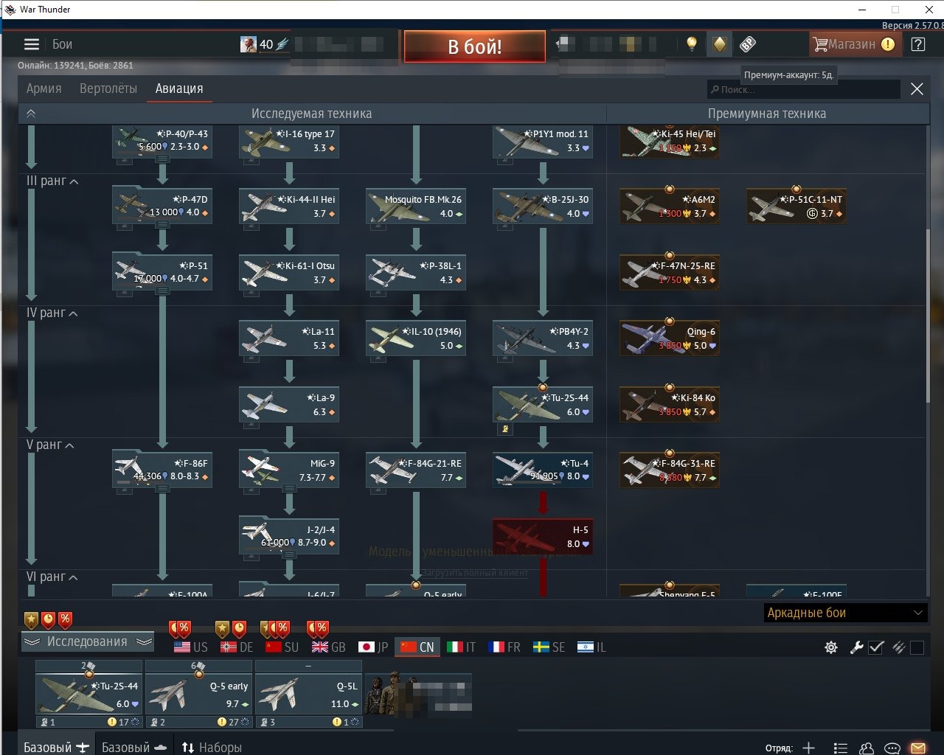Select the Авиация tab
This screenshot has width=944, height=755.
tap(179, 88)
